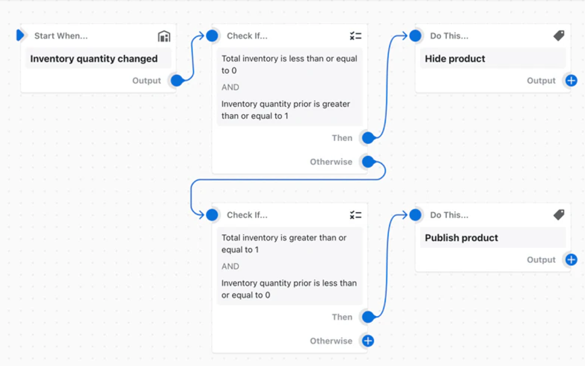This screenshot has width=585, height=366.
Task: Click the checklist icon on second Check If card
Action: point(356,215)
